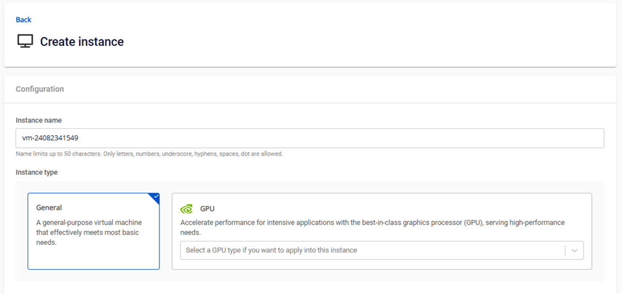Viewport: 622px width, 294px height.
Task: Click the Instance name field label
Action: [38, 121]
